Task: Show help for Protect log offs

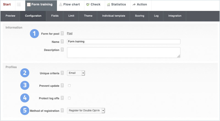Action: 62,98
